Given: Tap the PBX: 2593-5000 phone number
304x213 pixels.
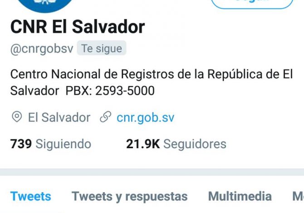Looking at the screenshot, I should (x=110, y=91).
